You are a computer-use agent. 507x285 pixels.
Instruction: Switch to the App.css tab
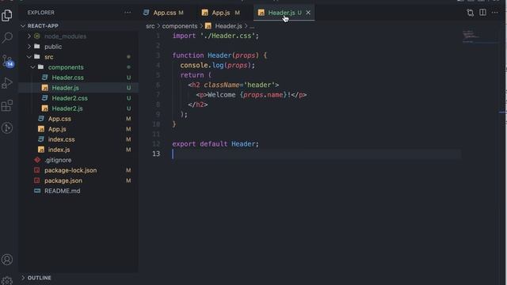[164, 13]
